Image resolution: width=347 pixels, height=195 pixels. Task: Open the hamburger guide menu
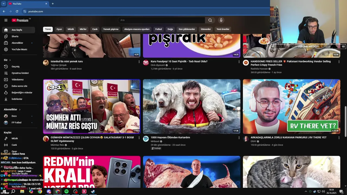pyautogui.click(x=6, y=20)
